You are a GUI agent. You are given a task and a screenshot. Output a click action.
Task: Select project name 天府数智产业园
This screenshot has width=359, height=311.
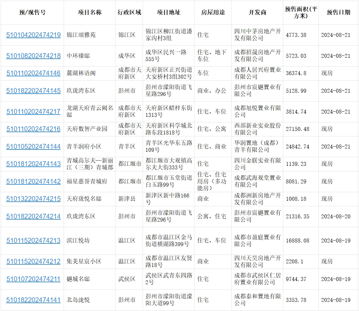(x=87, y=129)
